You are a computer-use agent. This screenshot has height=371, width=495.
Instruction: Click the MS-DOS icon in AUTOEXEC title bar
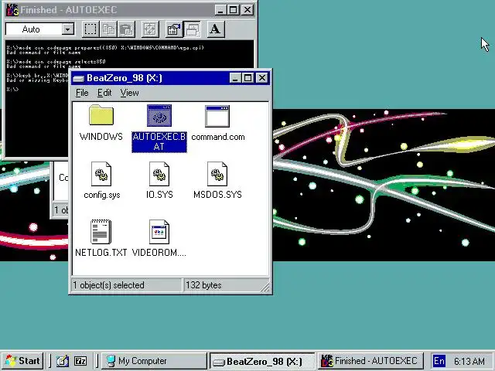[x=12, y=10]
